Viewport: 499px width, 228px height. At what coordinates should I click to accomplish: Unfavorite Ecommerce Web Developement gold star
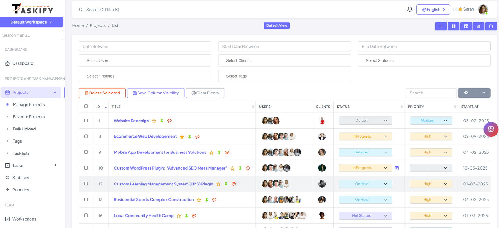click(182, 137)
